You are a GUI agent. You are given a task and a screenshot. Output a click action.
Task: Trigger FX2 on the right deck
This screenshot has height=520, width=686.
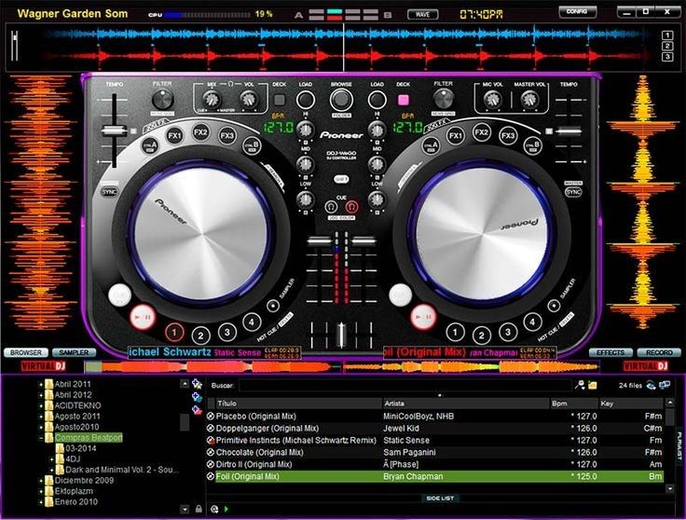point(481,131)
